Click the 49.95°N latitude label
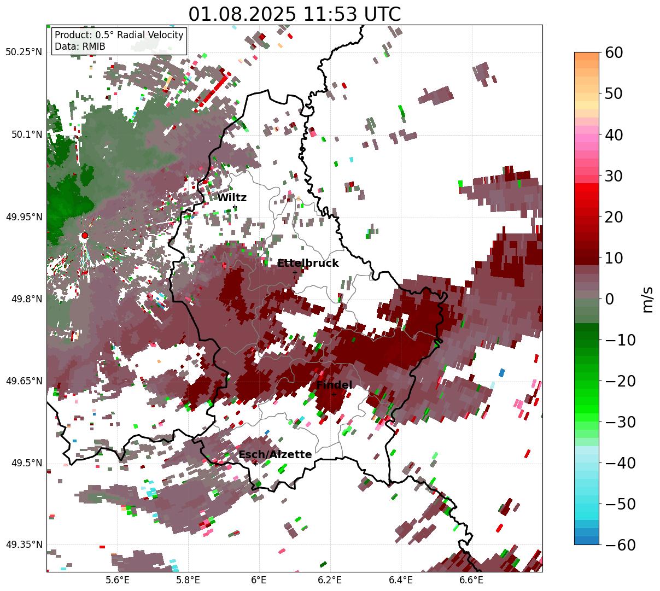 coord(24,217)
